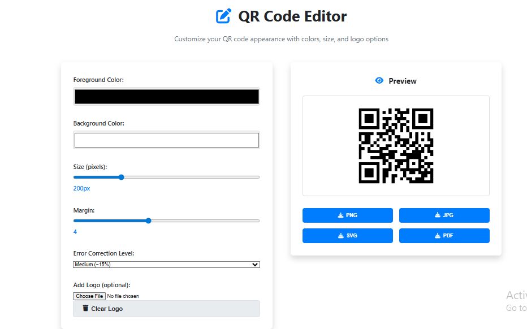Click the Size slider handle
527x329 pixels.
pos(122,177)
